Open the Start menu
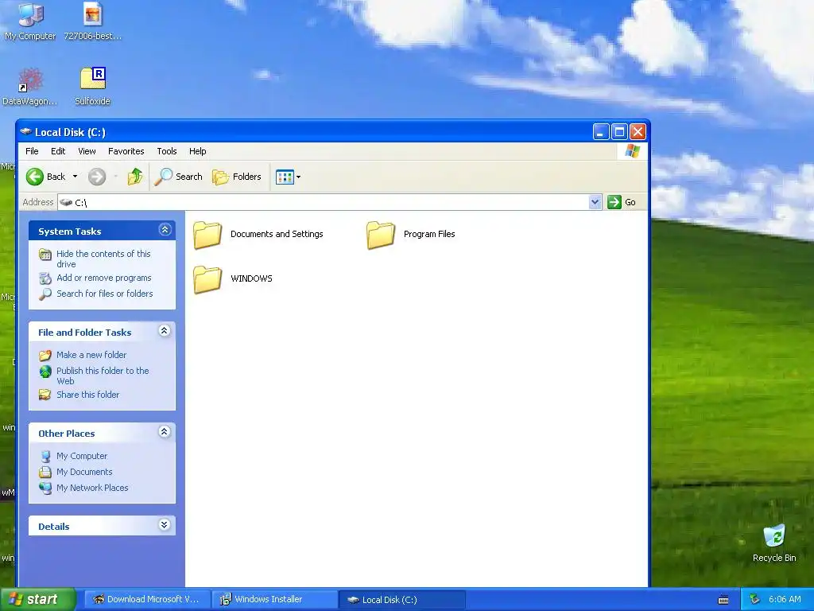814x611 pixels. click(38, 600)
